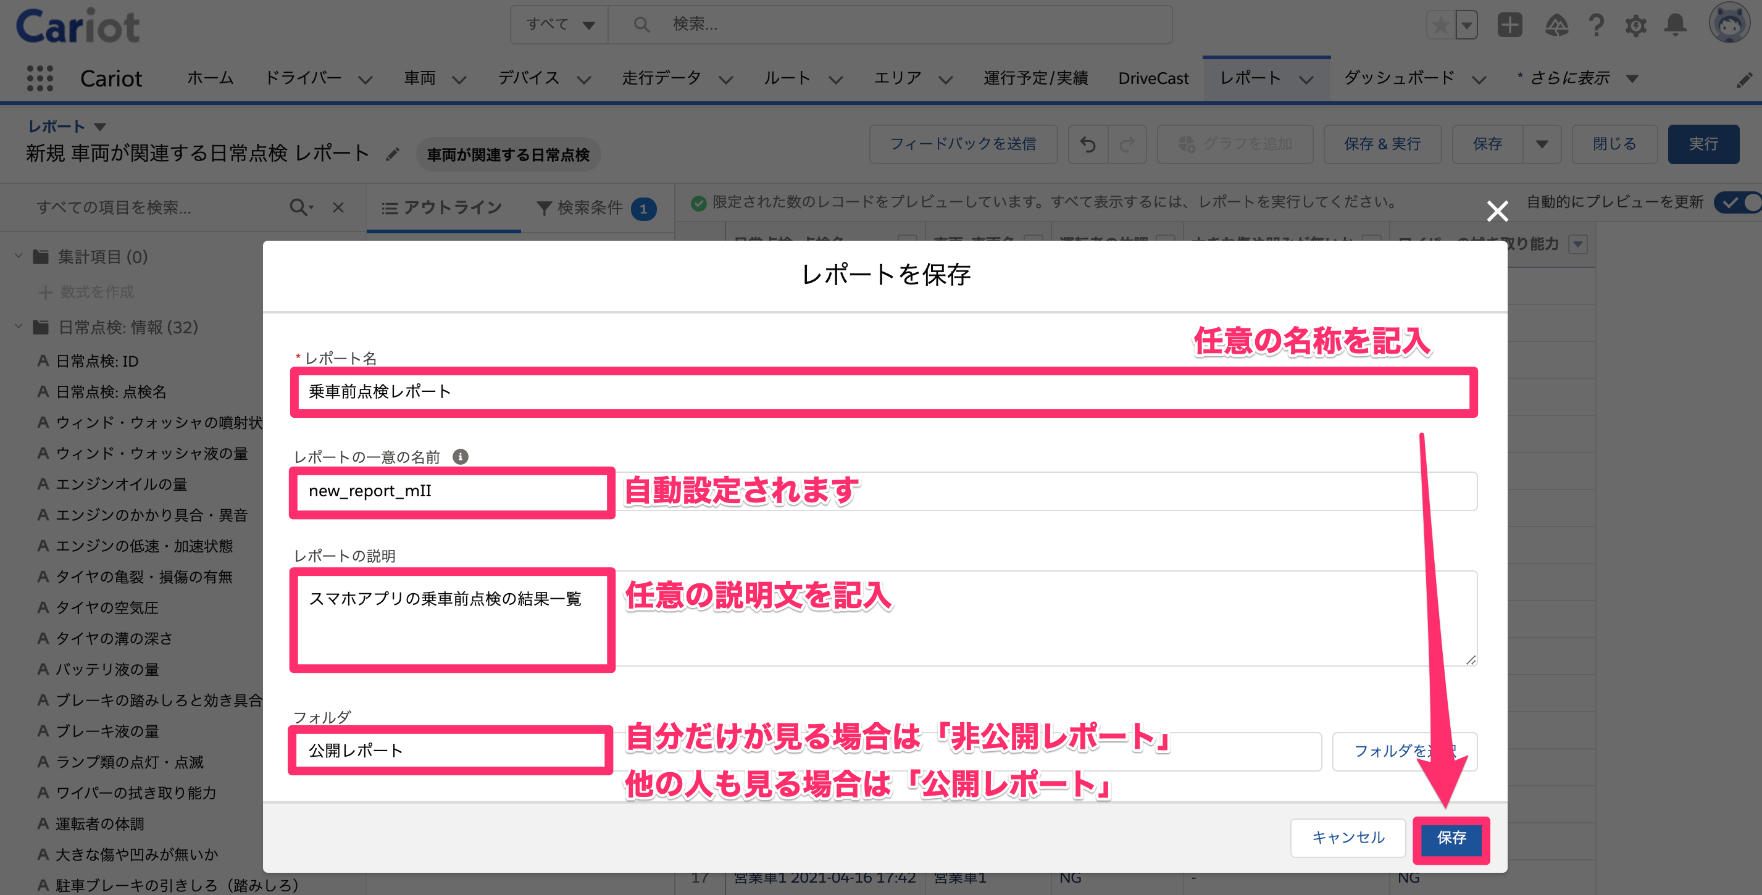Click the フィードバックを送信 button
Image resolution: width=1762 pixels, height=895 pixels.
[x=963, y=144]
